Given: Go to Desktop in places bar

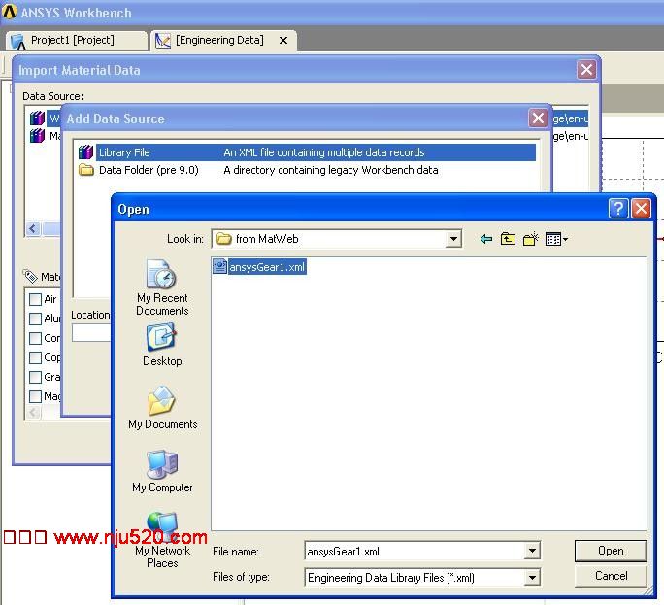Looking at the screenshot, I should (x=162, y=346).
